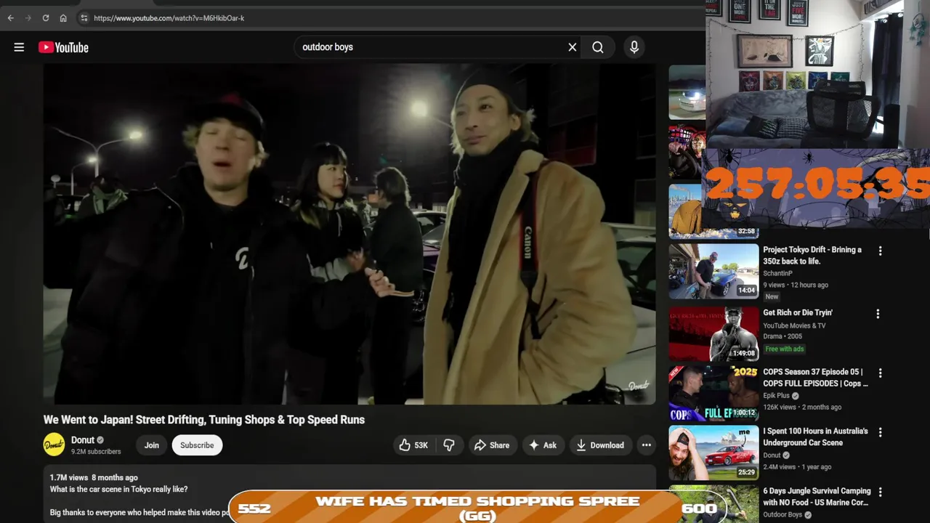This screenshot has width=930, height=523.
Task: Click the browser home icon
Action: pyautogui.click(x=63, y=18)
